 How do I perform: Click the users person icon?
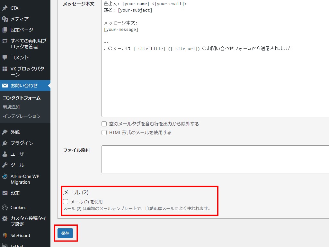pyautogui.click(x=5, y=154)
